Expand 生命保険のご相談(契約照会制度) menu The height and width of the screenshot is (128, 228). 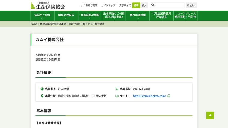[x=114, y=16]
